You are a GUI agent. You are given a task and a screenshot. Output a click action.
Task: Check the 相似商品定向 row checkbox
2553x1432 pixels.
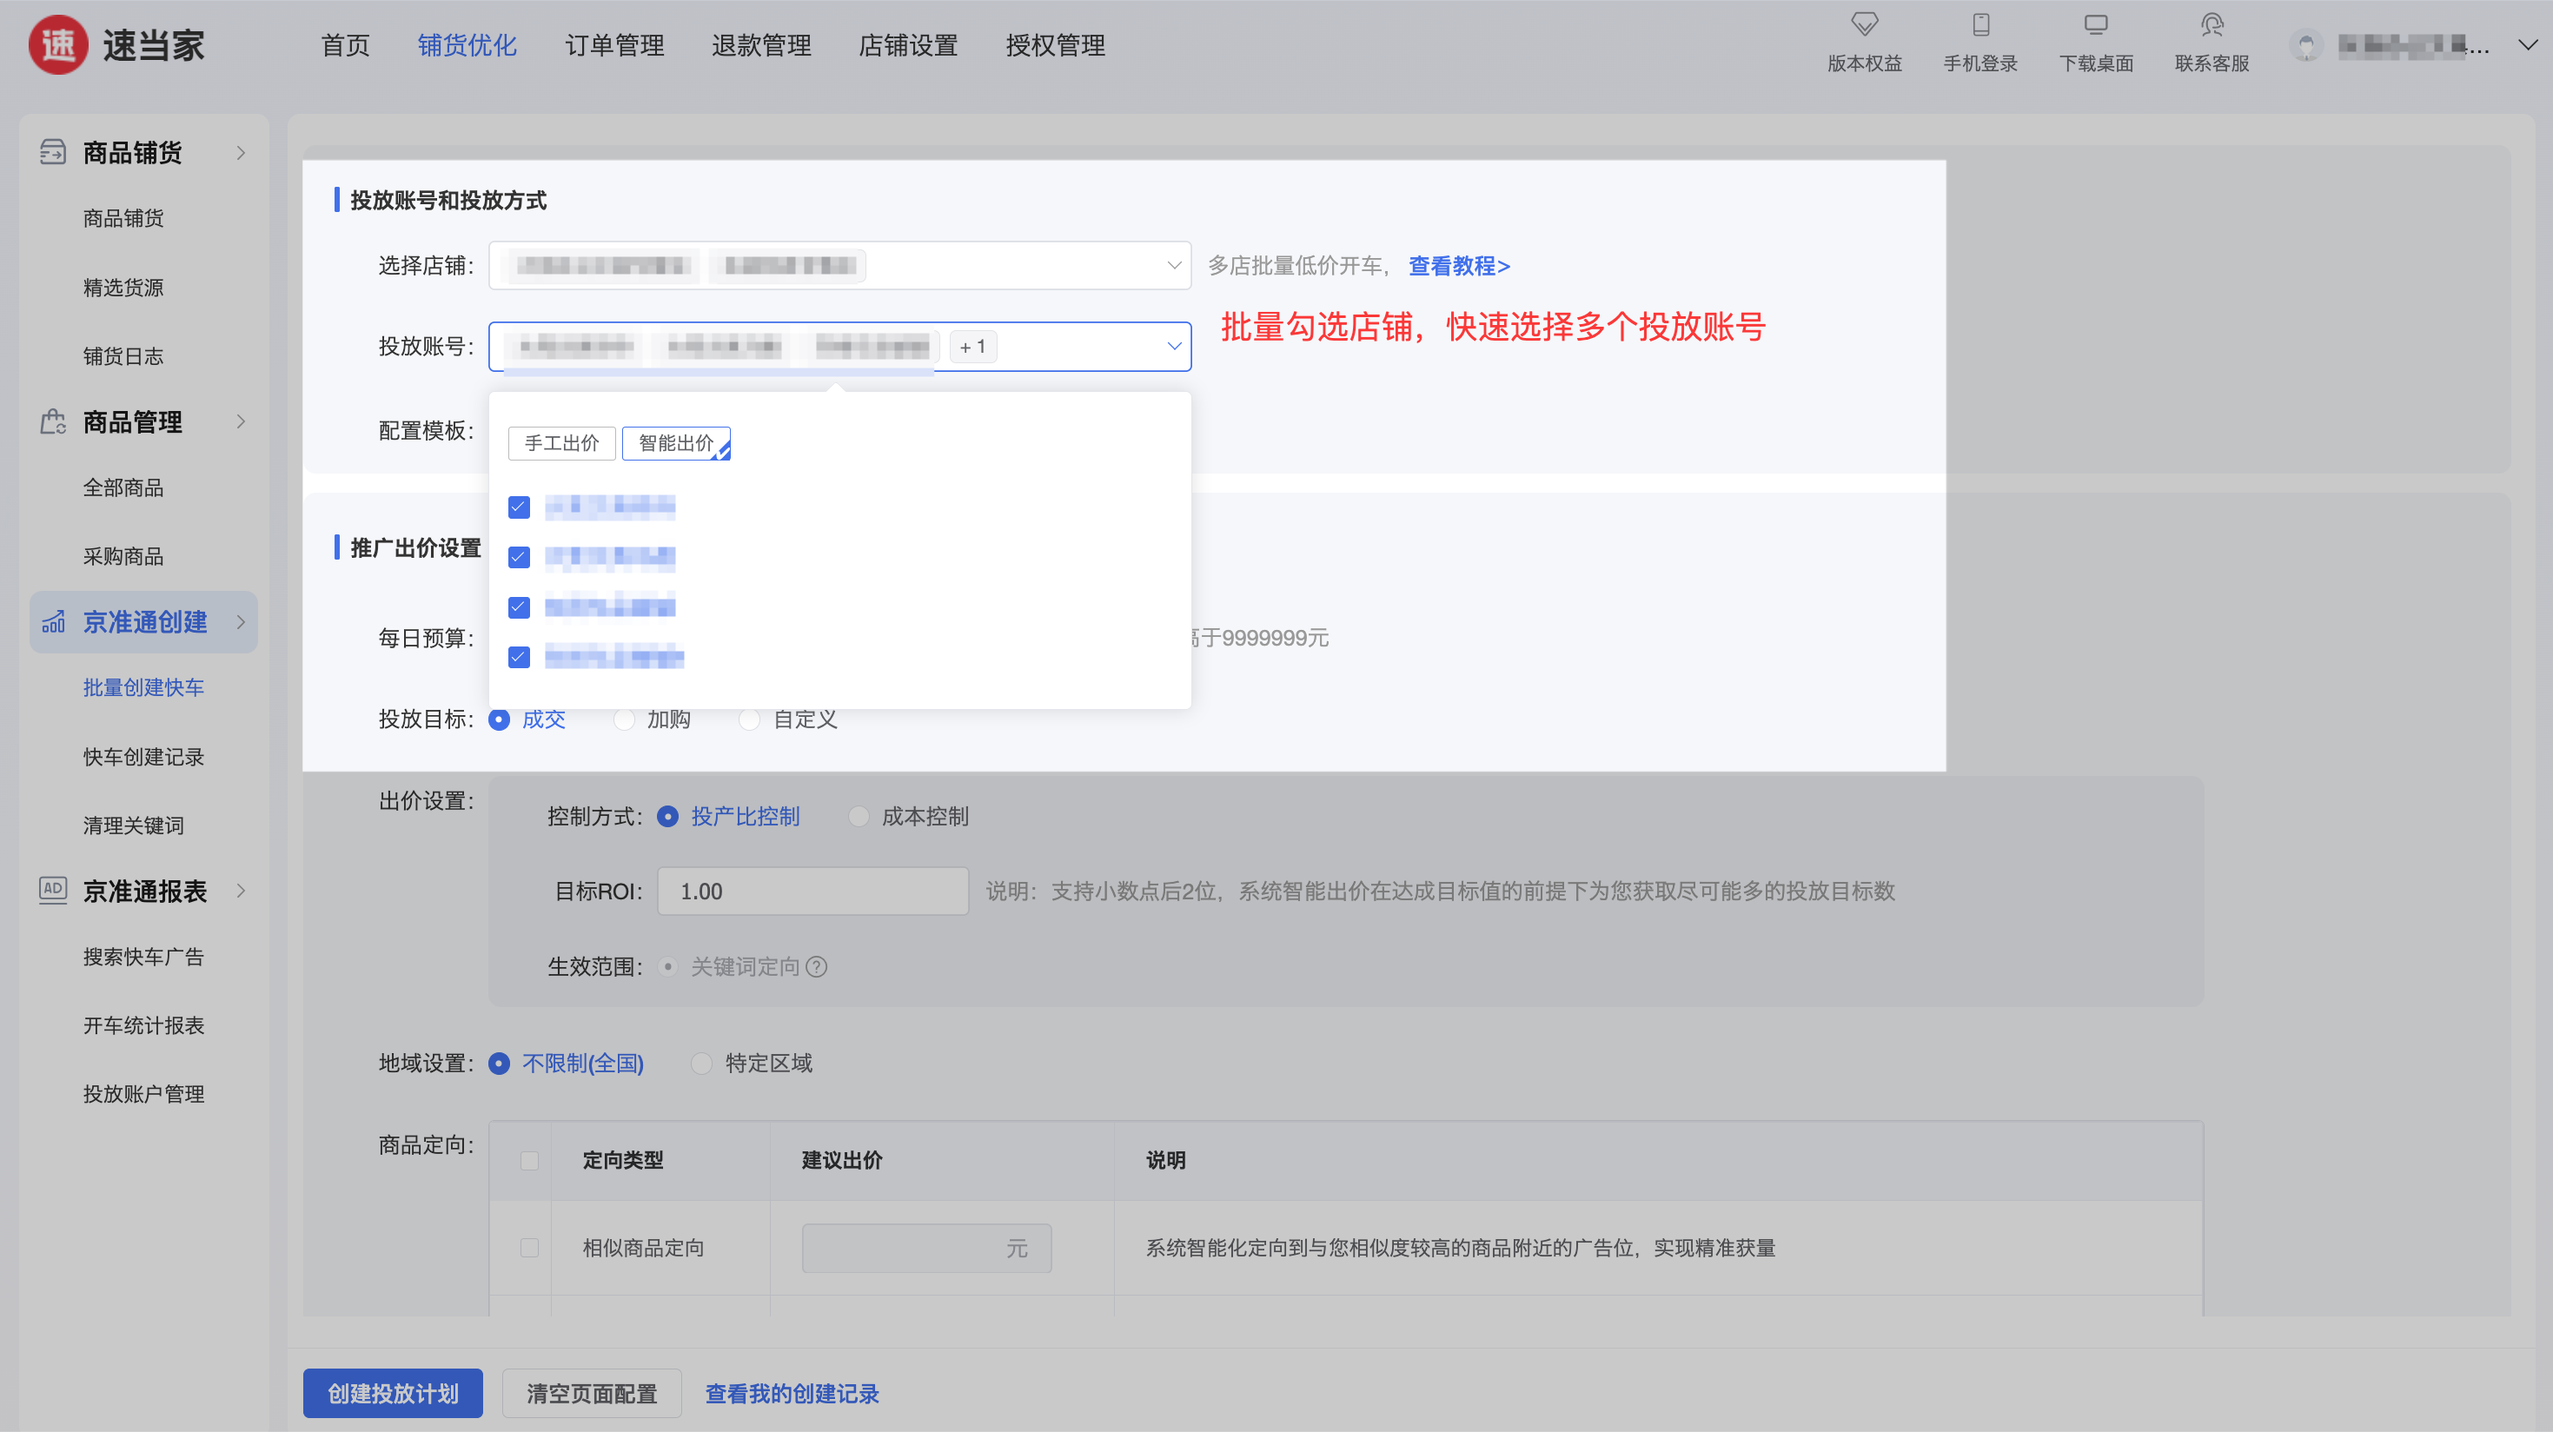click(529, 1248)
